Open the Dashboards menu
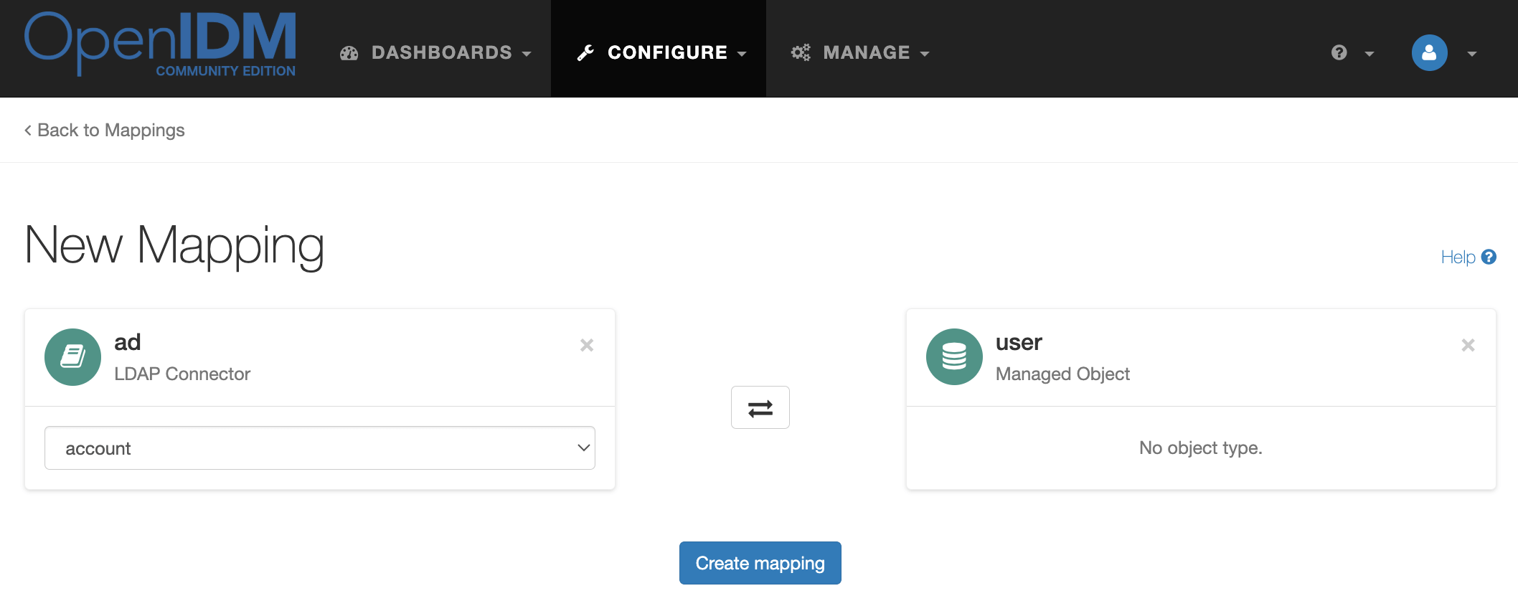The width and height of the screenshot is (1518, 601). 435,52
